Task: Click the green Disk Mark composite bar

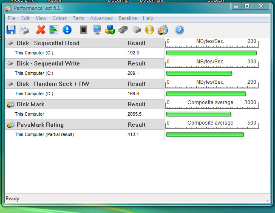Action: point(198,114)
